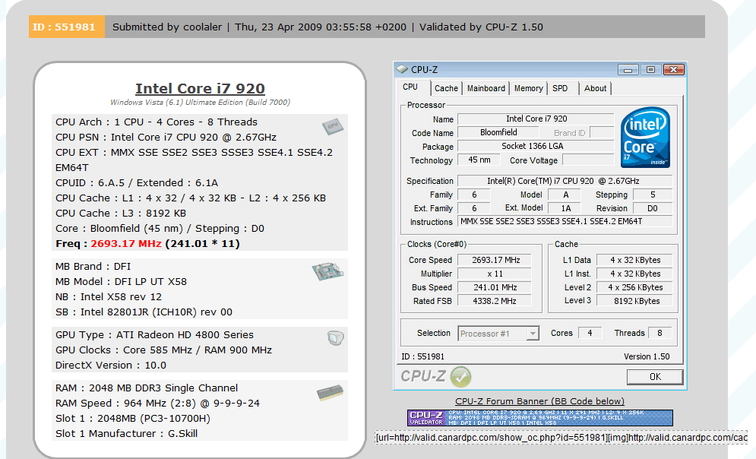Click the Level 3 value 8192 KBytes
Viewport: 756px width, 459px height.
click(635, 301)
